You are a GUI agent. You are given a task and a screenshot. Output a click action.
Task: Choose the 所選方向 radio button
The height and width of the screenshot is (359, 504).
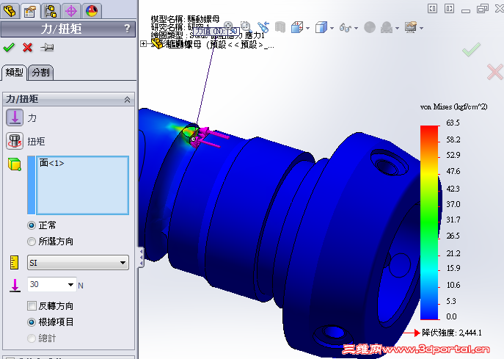click(x=32, y=242)
